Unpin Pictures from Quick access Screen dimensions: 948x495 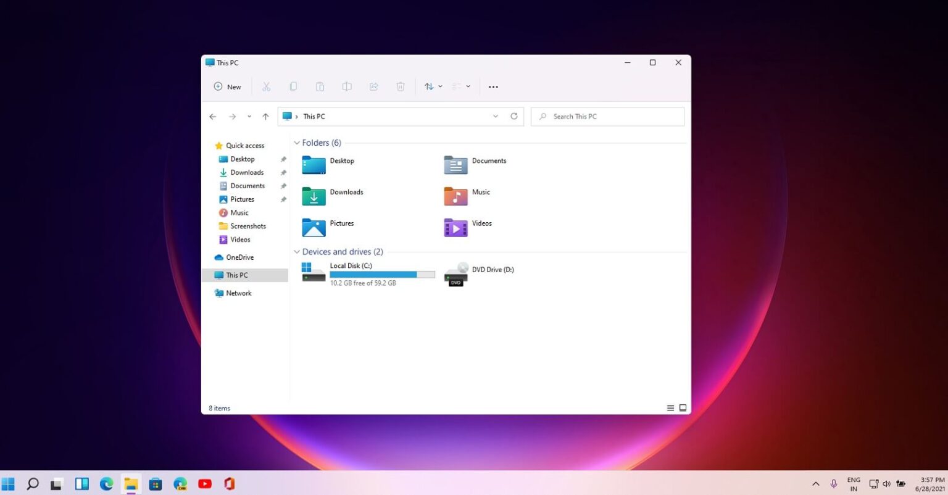coord(283,199)
